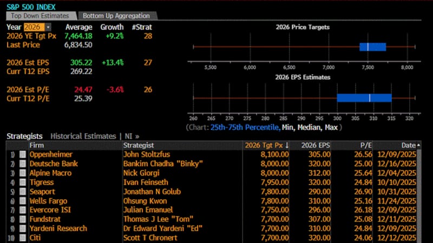Open the Fundstrat firm entry
Viewport: 433px width, 243px height.
(x=45, y=219)
